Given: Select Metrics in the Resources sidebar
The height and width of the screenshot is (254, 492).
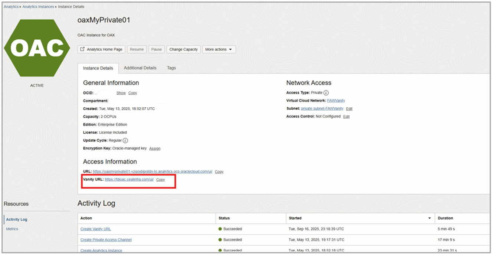Looking at the screenshot, I should click(x=12, y=229).
